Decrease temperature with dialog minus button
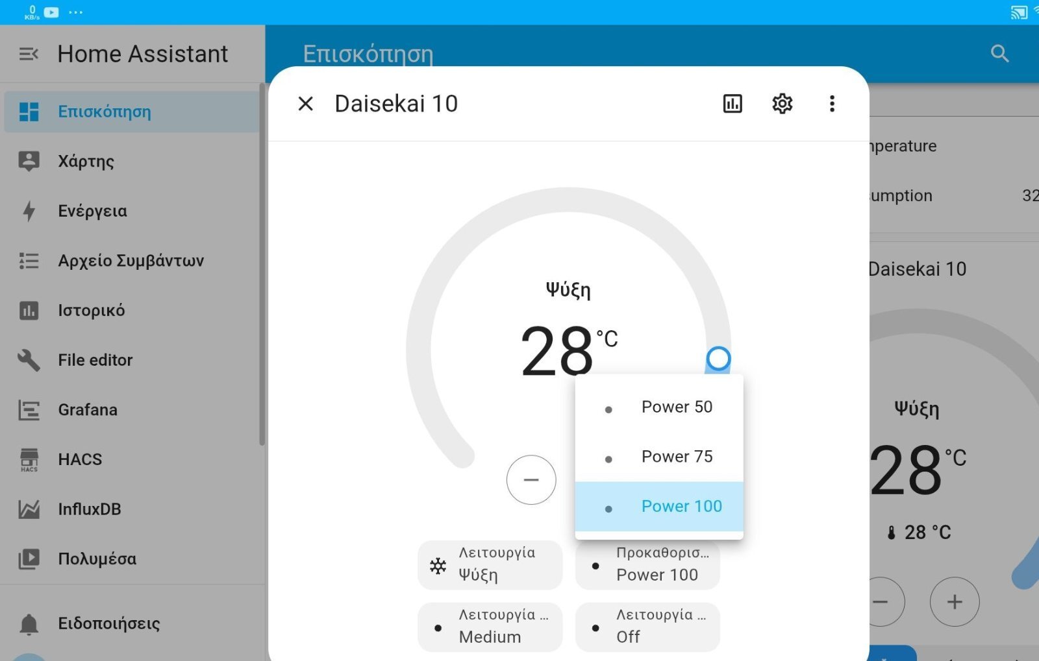The image size is (1039, 661). [x=531, y=480]
